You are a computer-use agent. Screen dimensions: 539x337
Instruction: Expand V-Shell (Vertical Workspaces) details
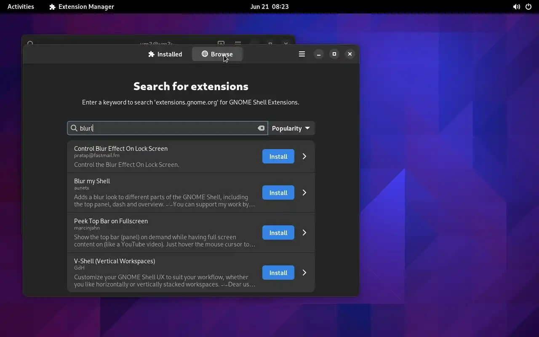(304, 273)
